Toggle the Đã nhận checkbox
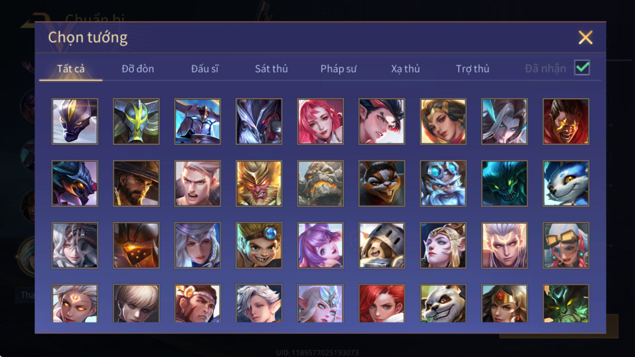This screenshot has height=357, width=635. coord(582,68)
